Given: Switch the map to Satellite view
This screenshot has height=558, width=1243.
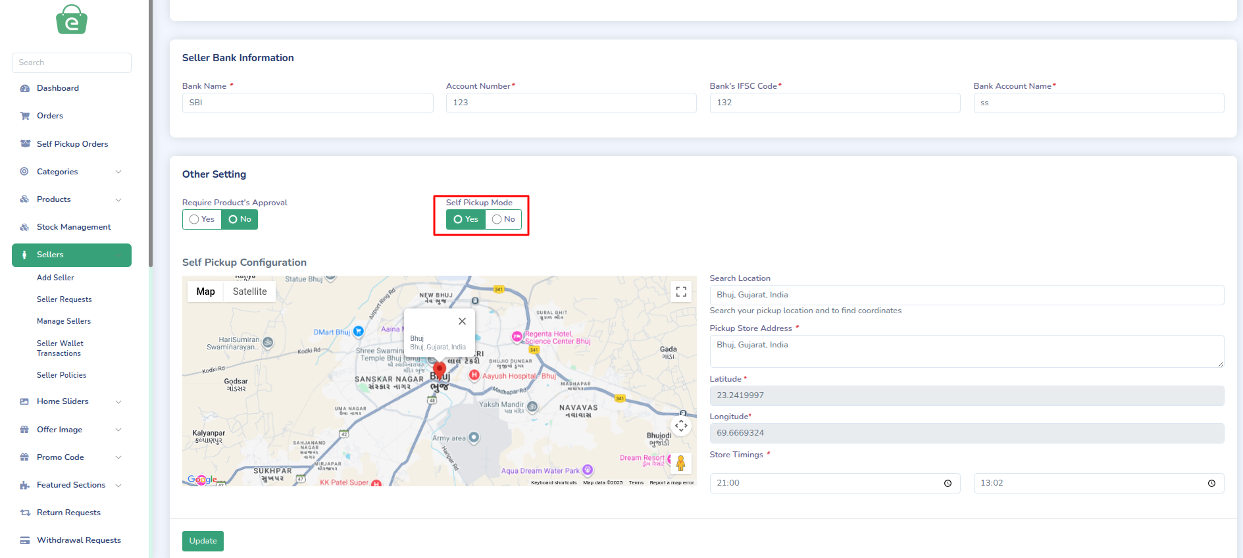Looking at the screenshot, I should (250, 292).
